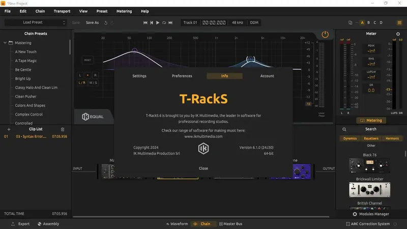Screen dimensions: 407x229
Task: Undo the last preset change
Action: point(106,22)
